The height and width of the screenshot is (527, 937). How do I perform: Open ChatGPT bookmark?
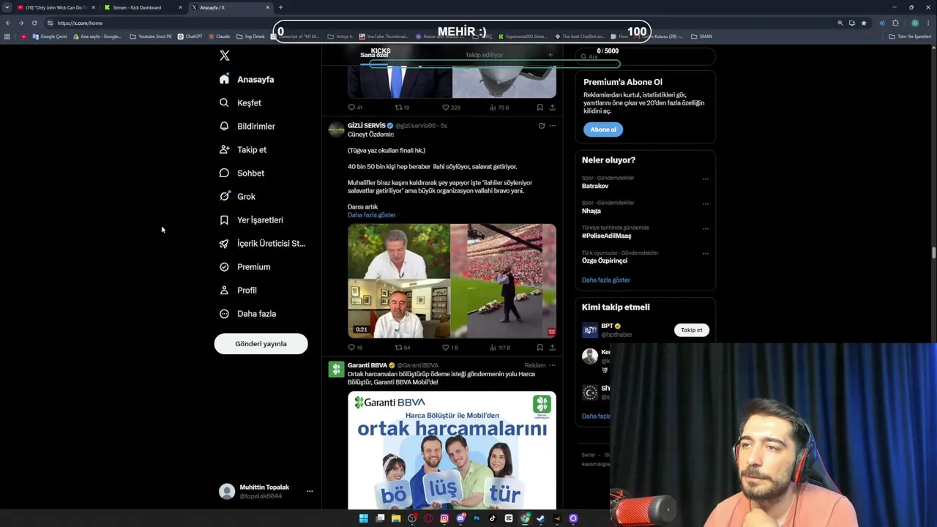click(190, 37)
